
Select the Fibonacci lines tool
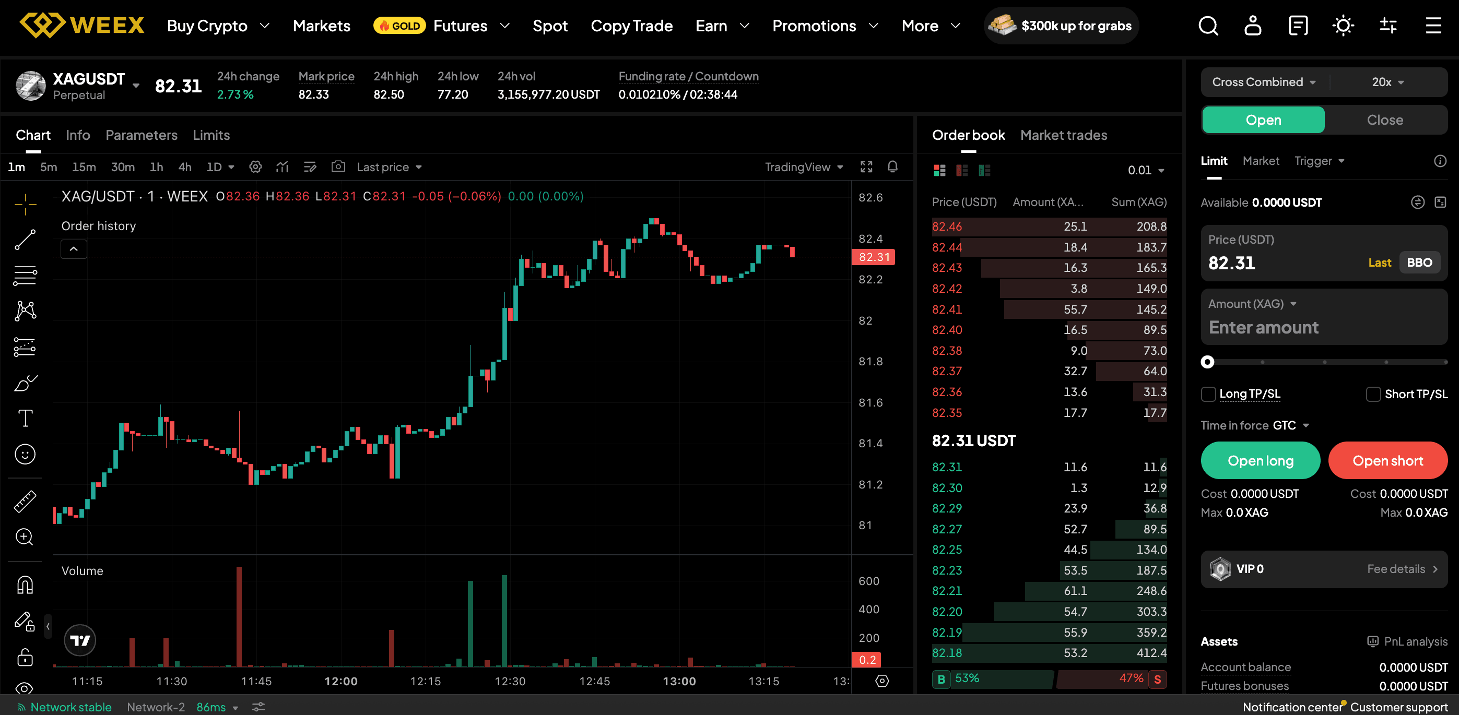tap(25, 275)
